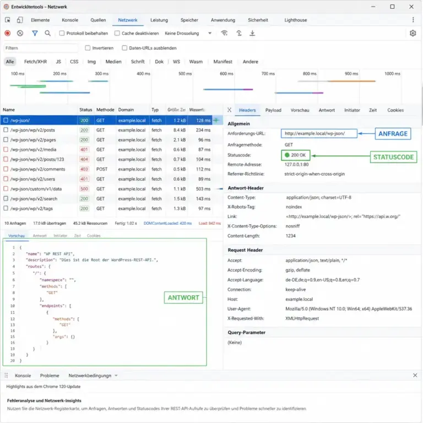Open network conditions wifi icon
Image resolution: width=423 pixels, height=423 pixels.
224,33
